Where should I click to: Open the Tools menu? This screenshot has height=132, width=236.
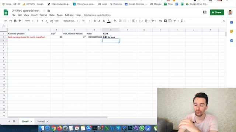click(x=59, y=15)
